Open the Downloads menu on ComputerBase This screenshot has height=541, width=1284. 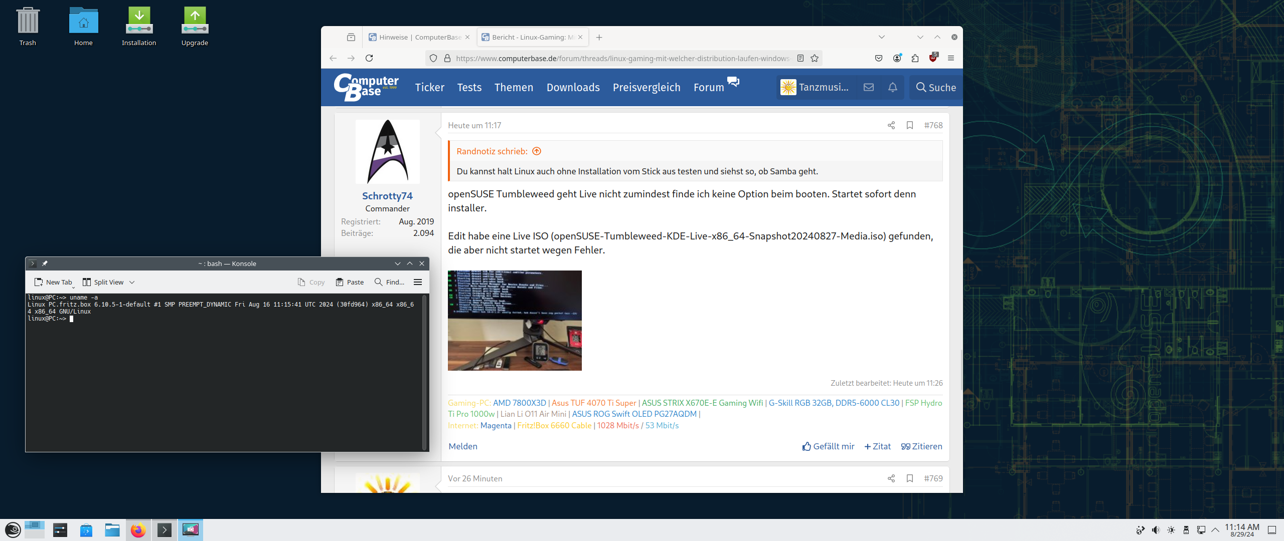point(573,87)
